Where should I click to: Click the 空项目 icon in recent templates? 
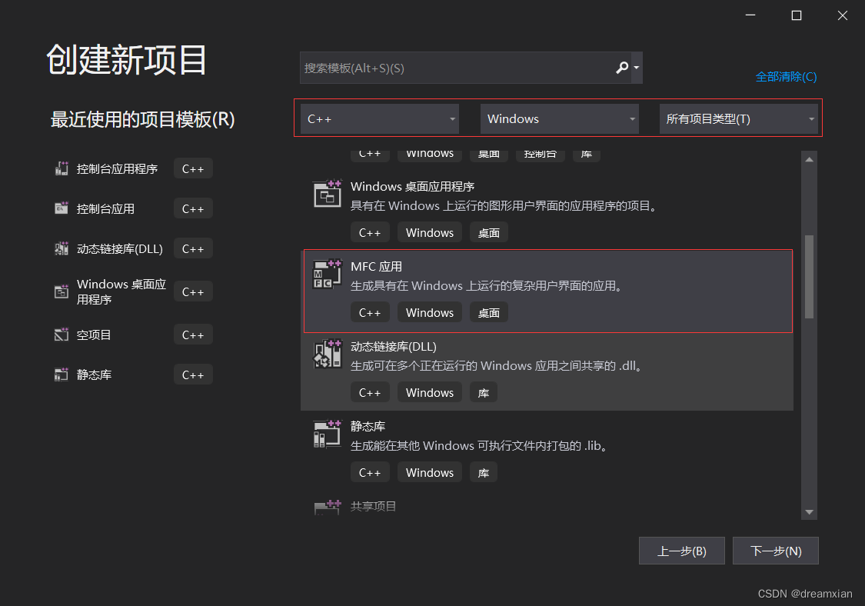point(62,335)
